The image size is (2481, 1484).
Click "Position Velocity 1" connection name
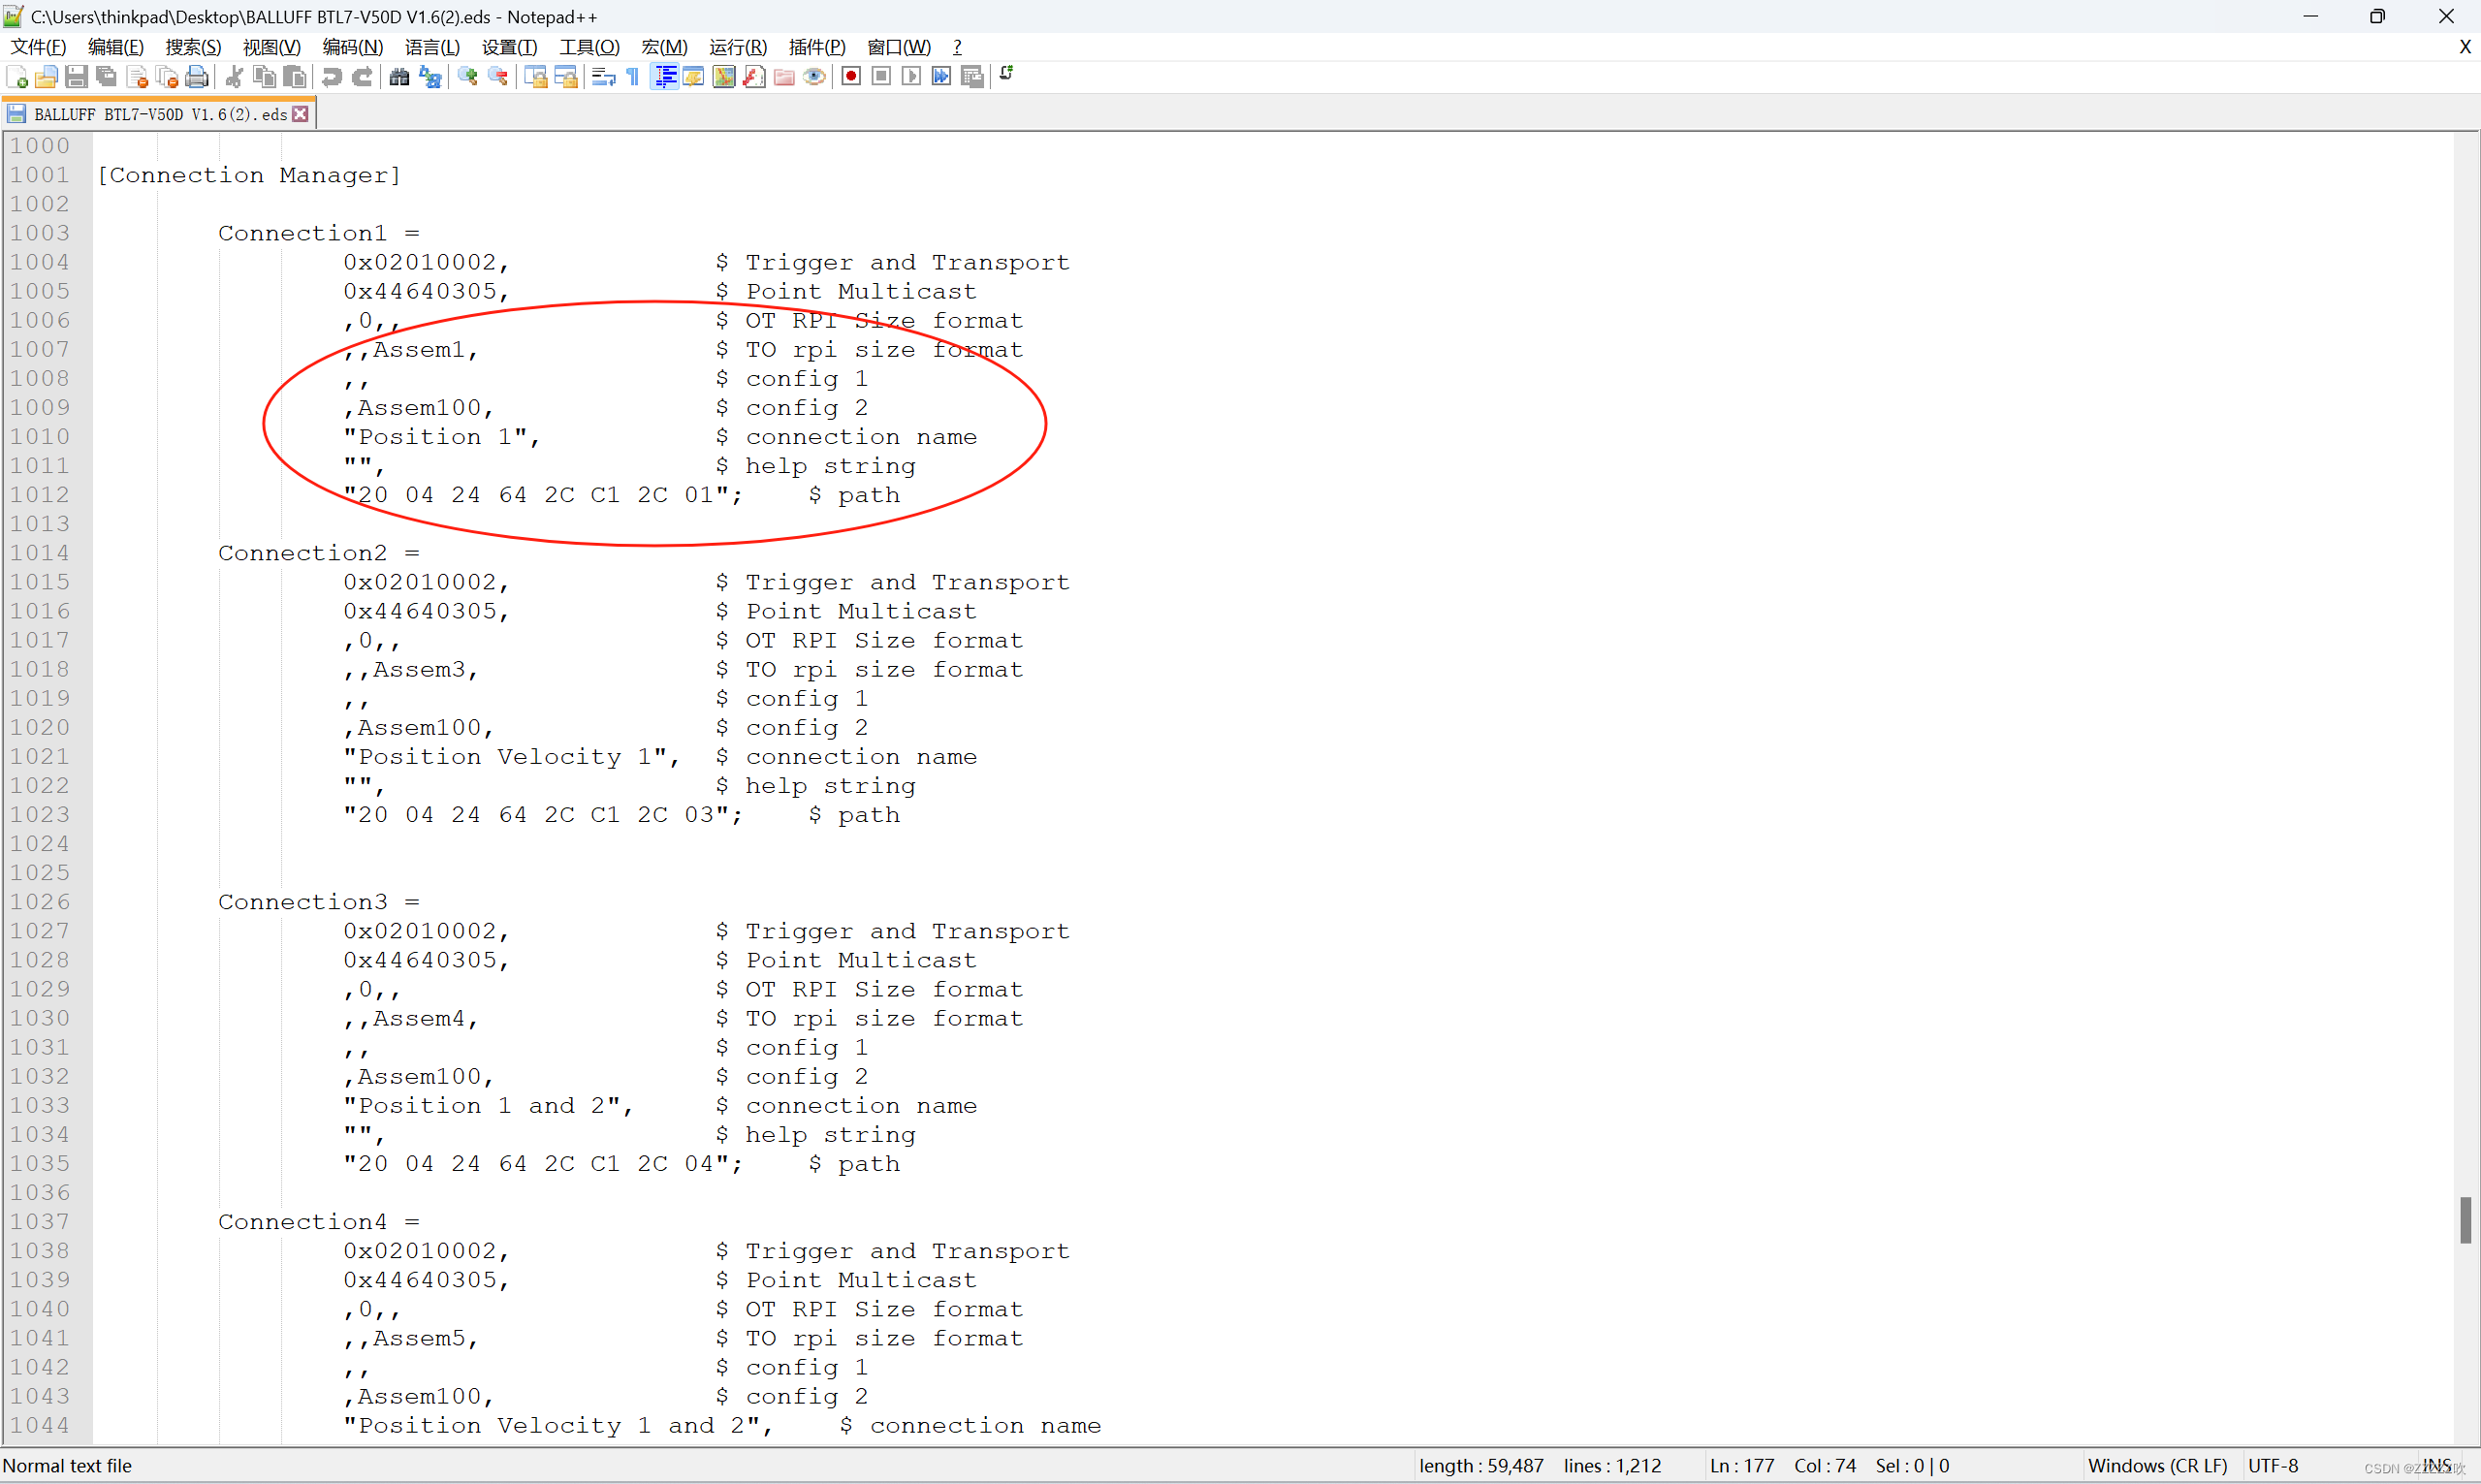(x=512, y=757)
